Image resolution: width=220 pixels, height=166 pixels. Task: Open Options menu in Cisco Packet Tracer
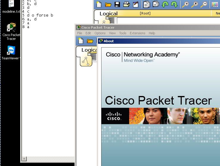click(100, 33)
